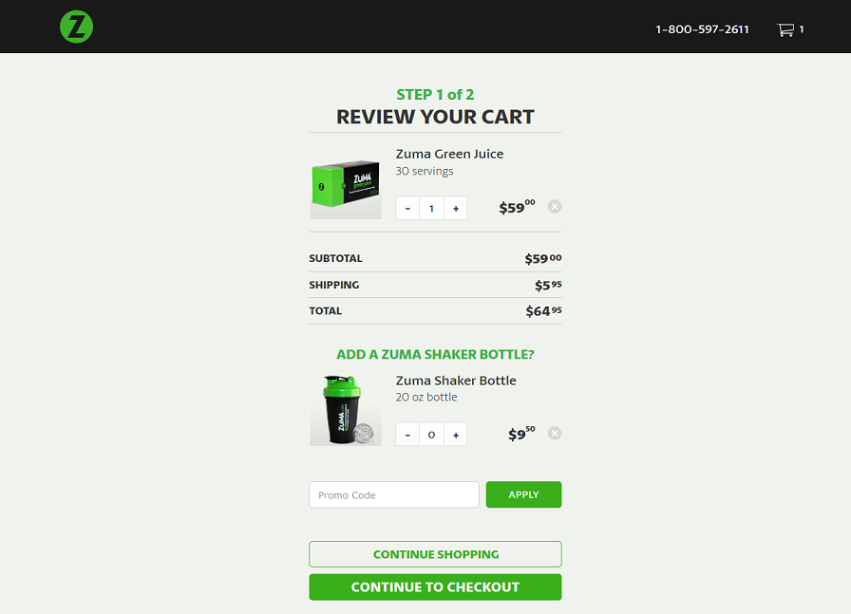Remove Zuma Green Juice from cart

555,207
